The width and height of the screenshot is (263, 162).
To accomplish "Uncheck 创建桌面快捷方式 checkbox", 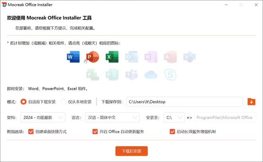I will (31, 132).
